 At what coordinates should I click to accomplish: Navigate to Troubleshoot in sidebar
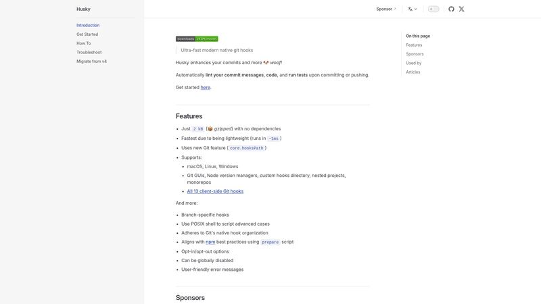pyautogui.click(x=89, y=52)
